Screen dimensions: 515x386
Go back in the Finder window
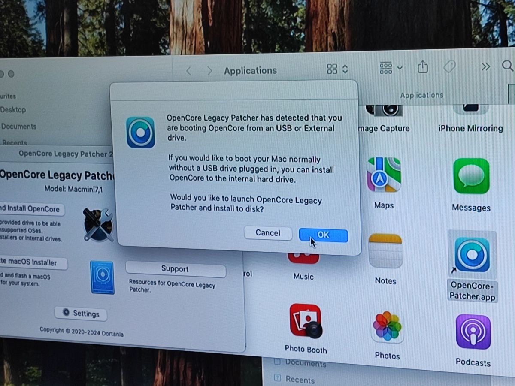tap(188, 71)
